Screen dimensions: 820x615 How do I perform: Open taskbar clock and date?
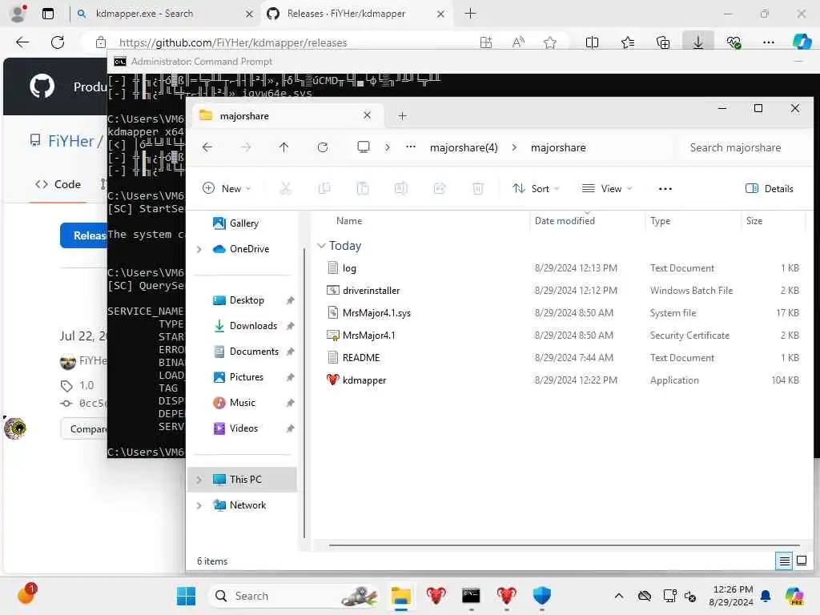[732, 596]
